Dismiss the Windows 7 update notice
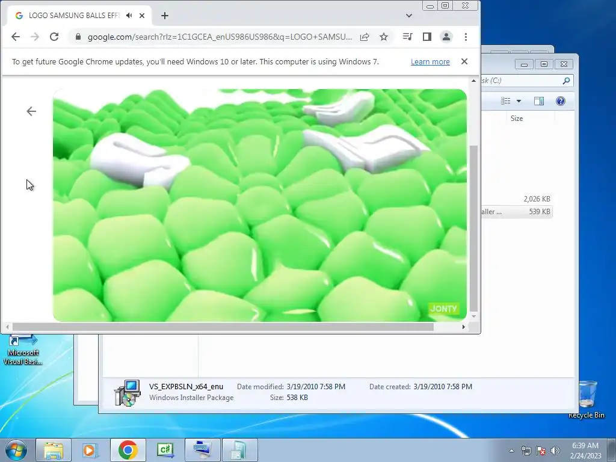Viewport: 616px width, 462px height. point(464,61)
